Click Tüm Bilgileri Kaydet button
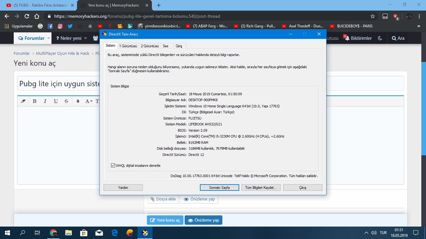Screen dimensions: 426x239 pos(261,188)
